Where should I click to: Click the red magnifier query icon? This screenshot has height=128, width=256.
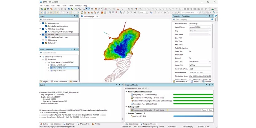pyautogui.click(x=116, y=12)
